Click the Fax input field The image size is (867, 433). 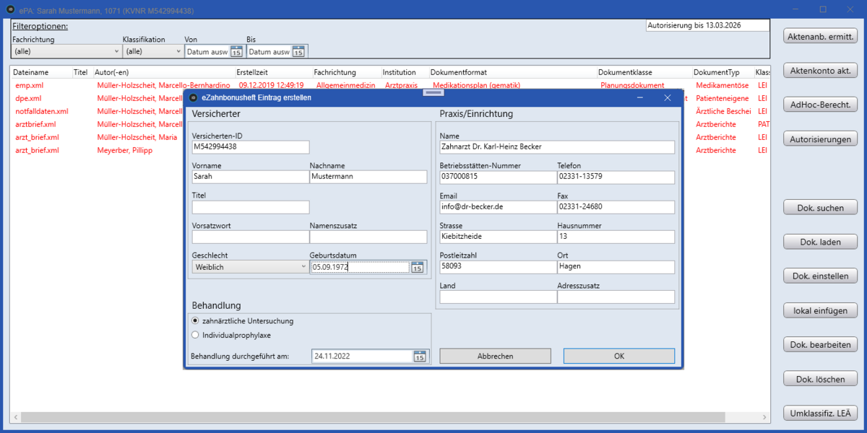click(616, 207)
